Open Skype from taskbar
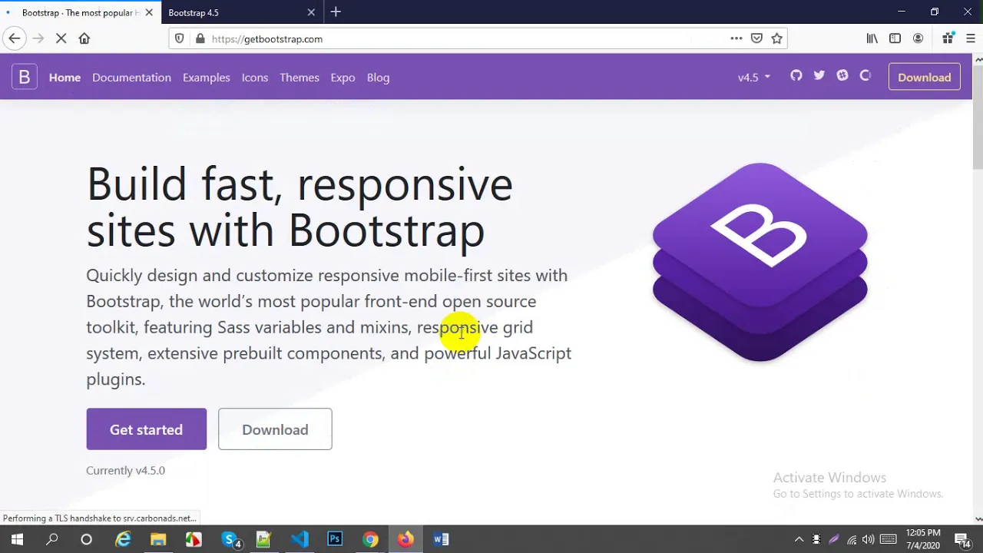This screenshot has height=553, width=983. pyautogui.click(x=230, y=539)
